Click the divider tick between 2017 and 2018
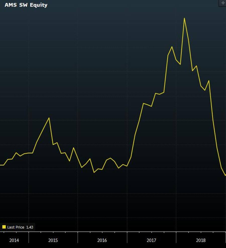Screen dimensions: 226x248 pos(176,237)
